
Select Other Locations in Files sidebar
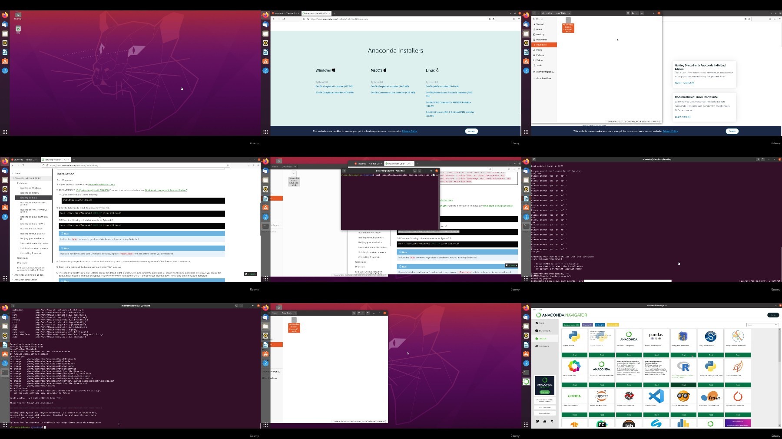543,78
